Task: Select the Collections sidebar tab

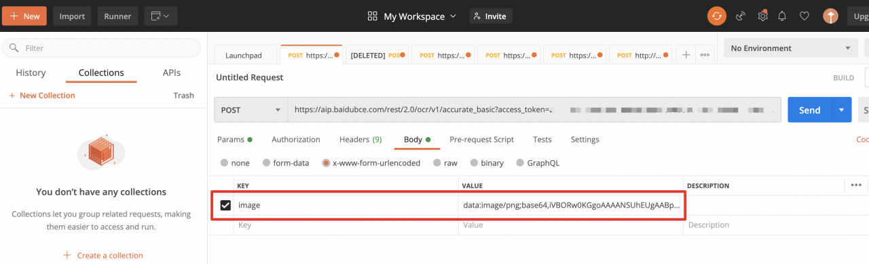Action: pyautogui.click(x=101, y=73)
